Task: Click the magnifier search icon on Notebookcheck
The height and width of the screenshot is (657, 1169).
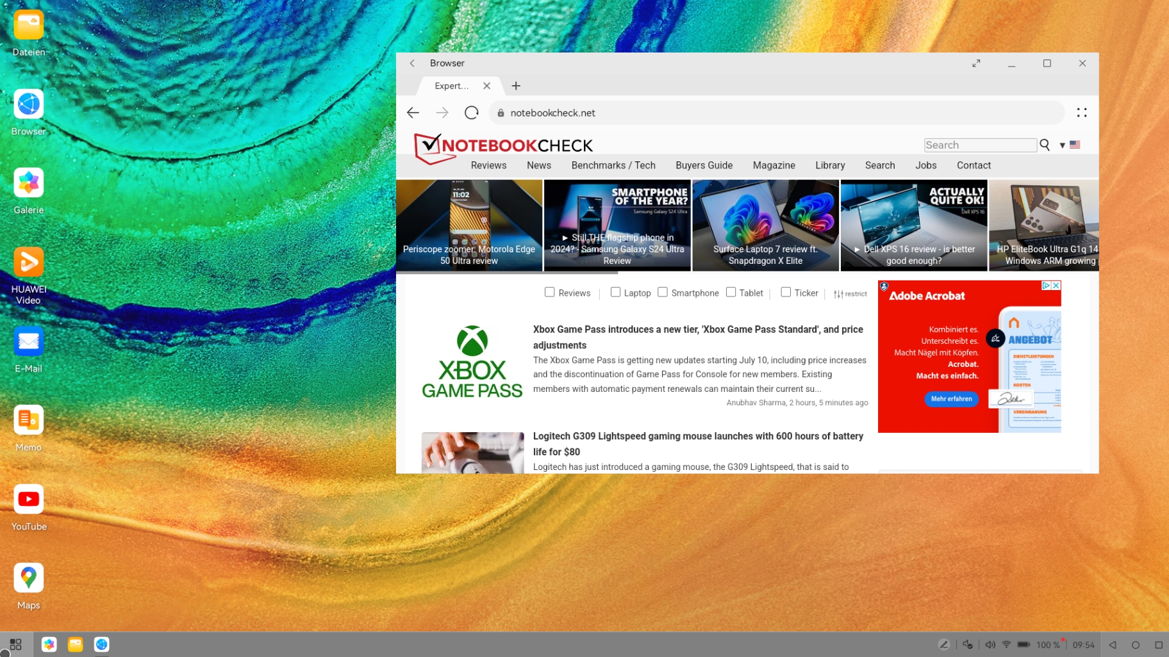Action: coord(1045,145)
